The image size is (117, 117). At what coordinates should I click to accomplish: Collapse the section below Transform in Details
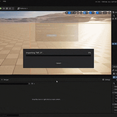113,104
